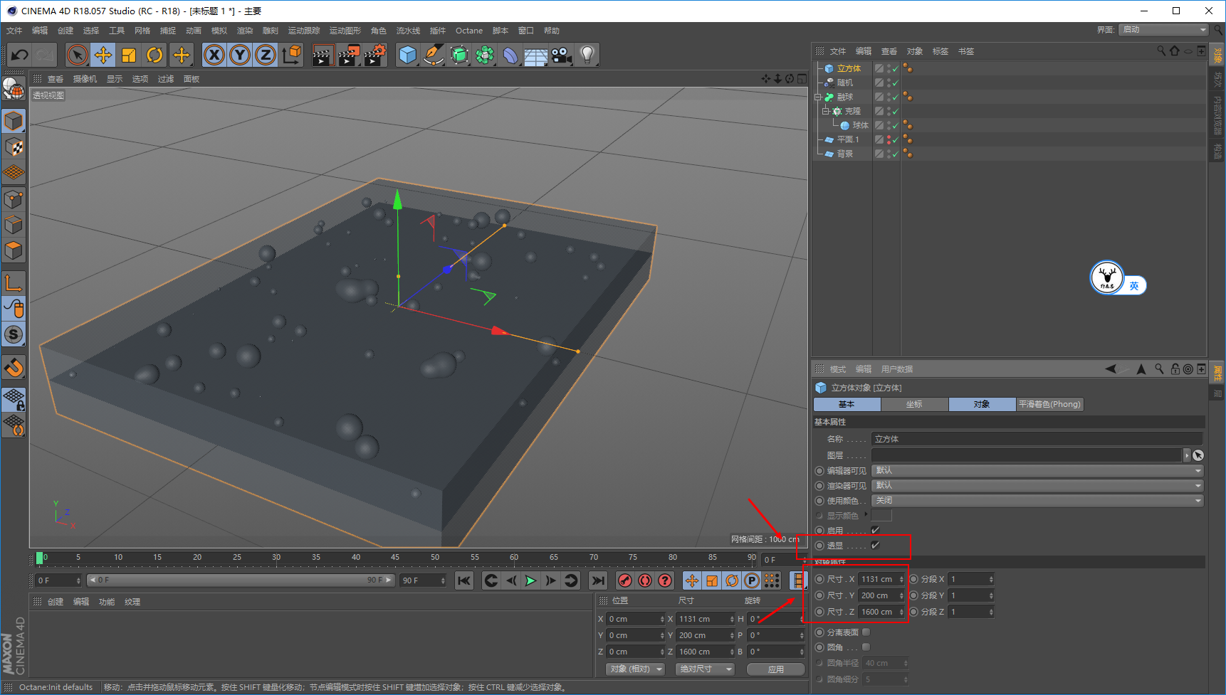Add a light with the bulb icon

pos(587,55)
